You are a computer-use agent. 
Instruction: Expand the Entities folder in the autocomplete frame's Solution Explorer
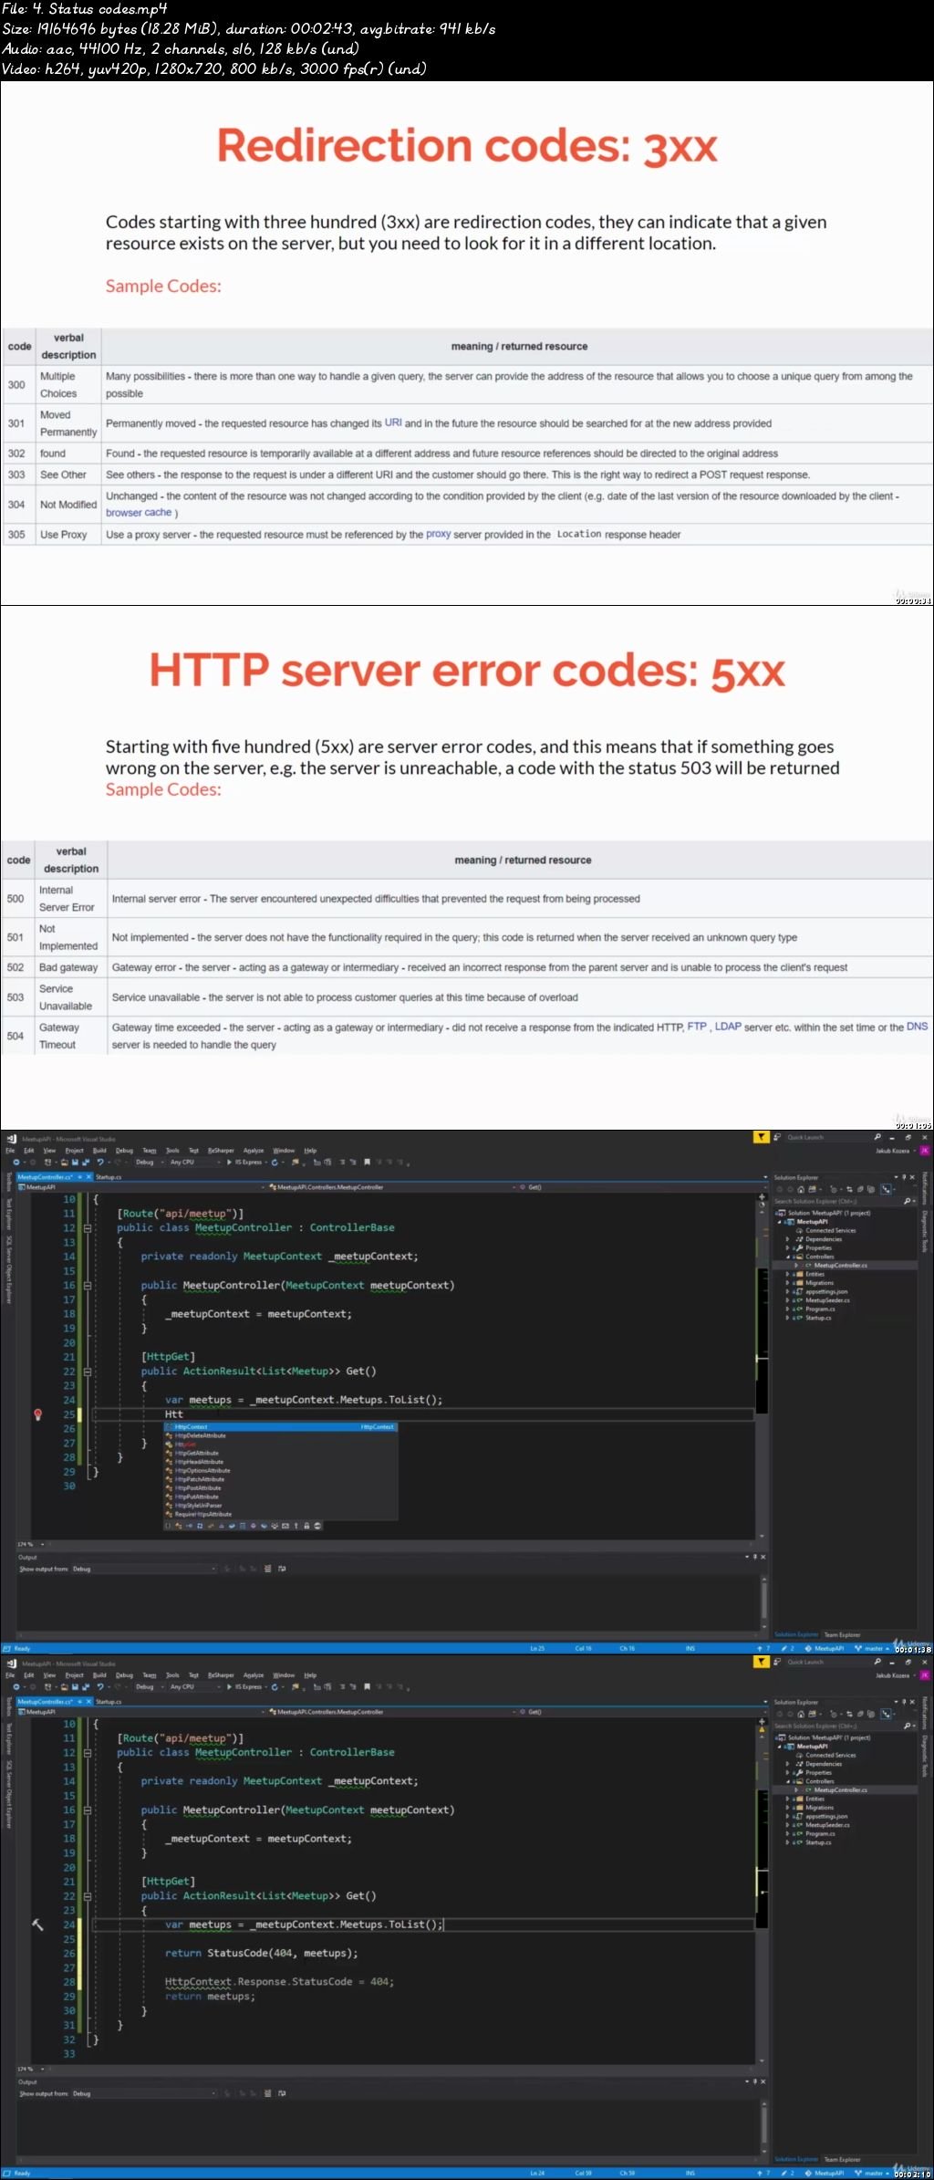click(x=788, y=1274)
